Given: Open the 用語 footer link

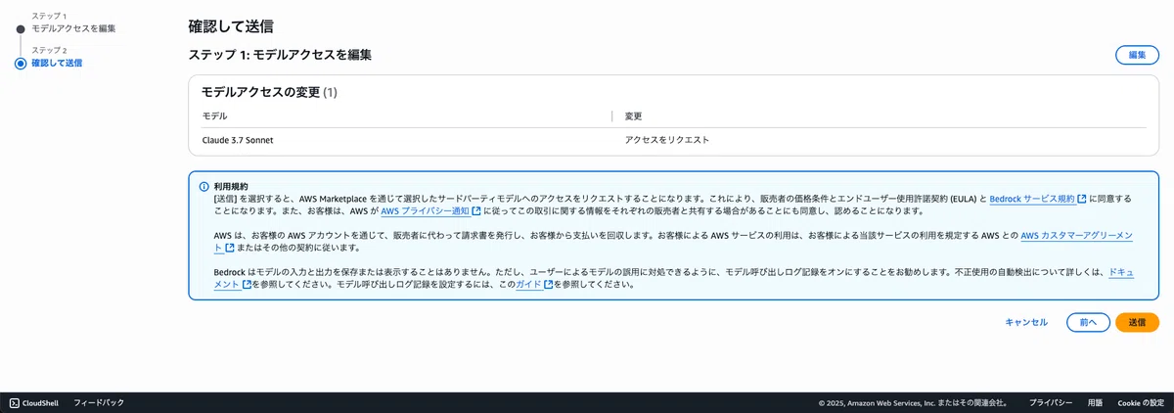Looking at the screenshot, I should pyautogui.click(x=1095, y=402).
